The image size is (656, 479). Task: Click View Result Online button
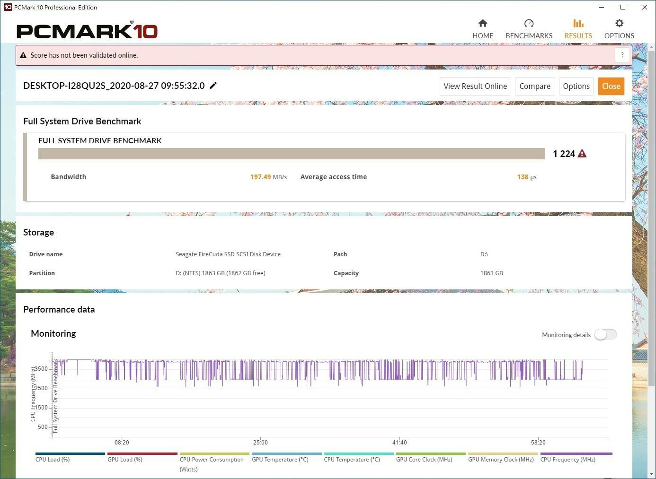[475, 86]
